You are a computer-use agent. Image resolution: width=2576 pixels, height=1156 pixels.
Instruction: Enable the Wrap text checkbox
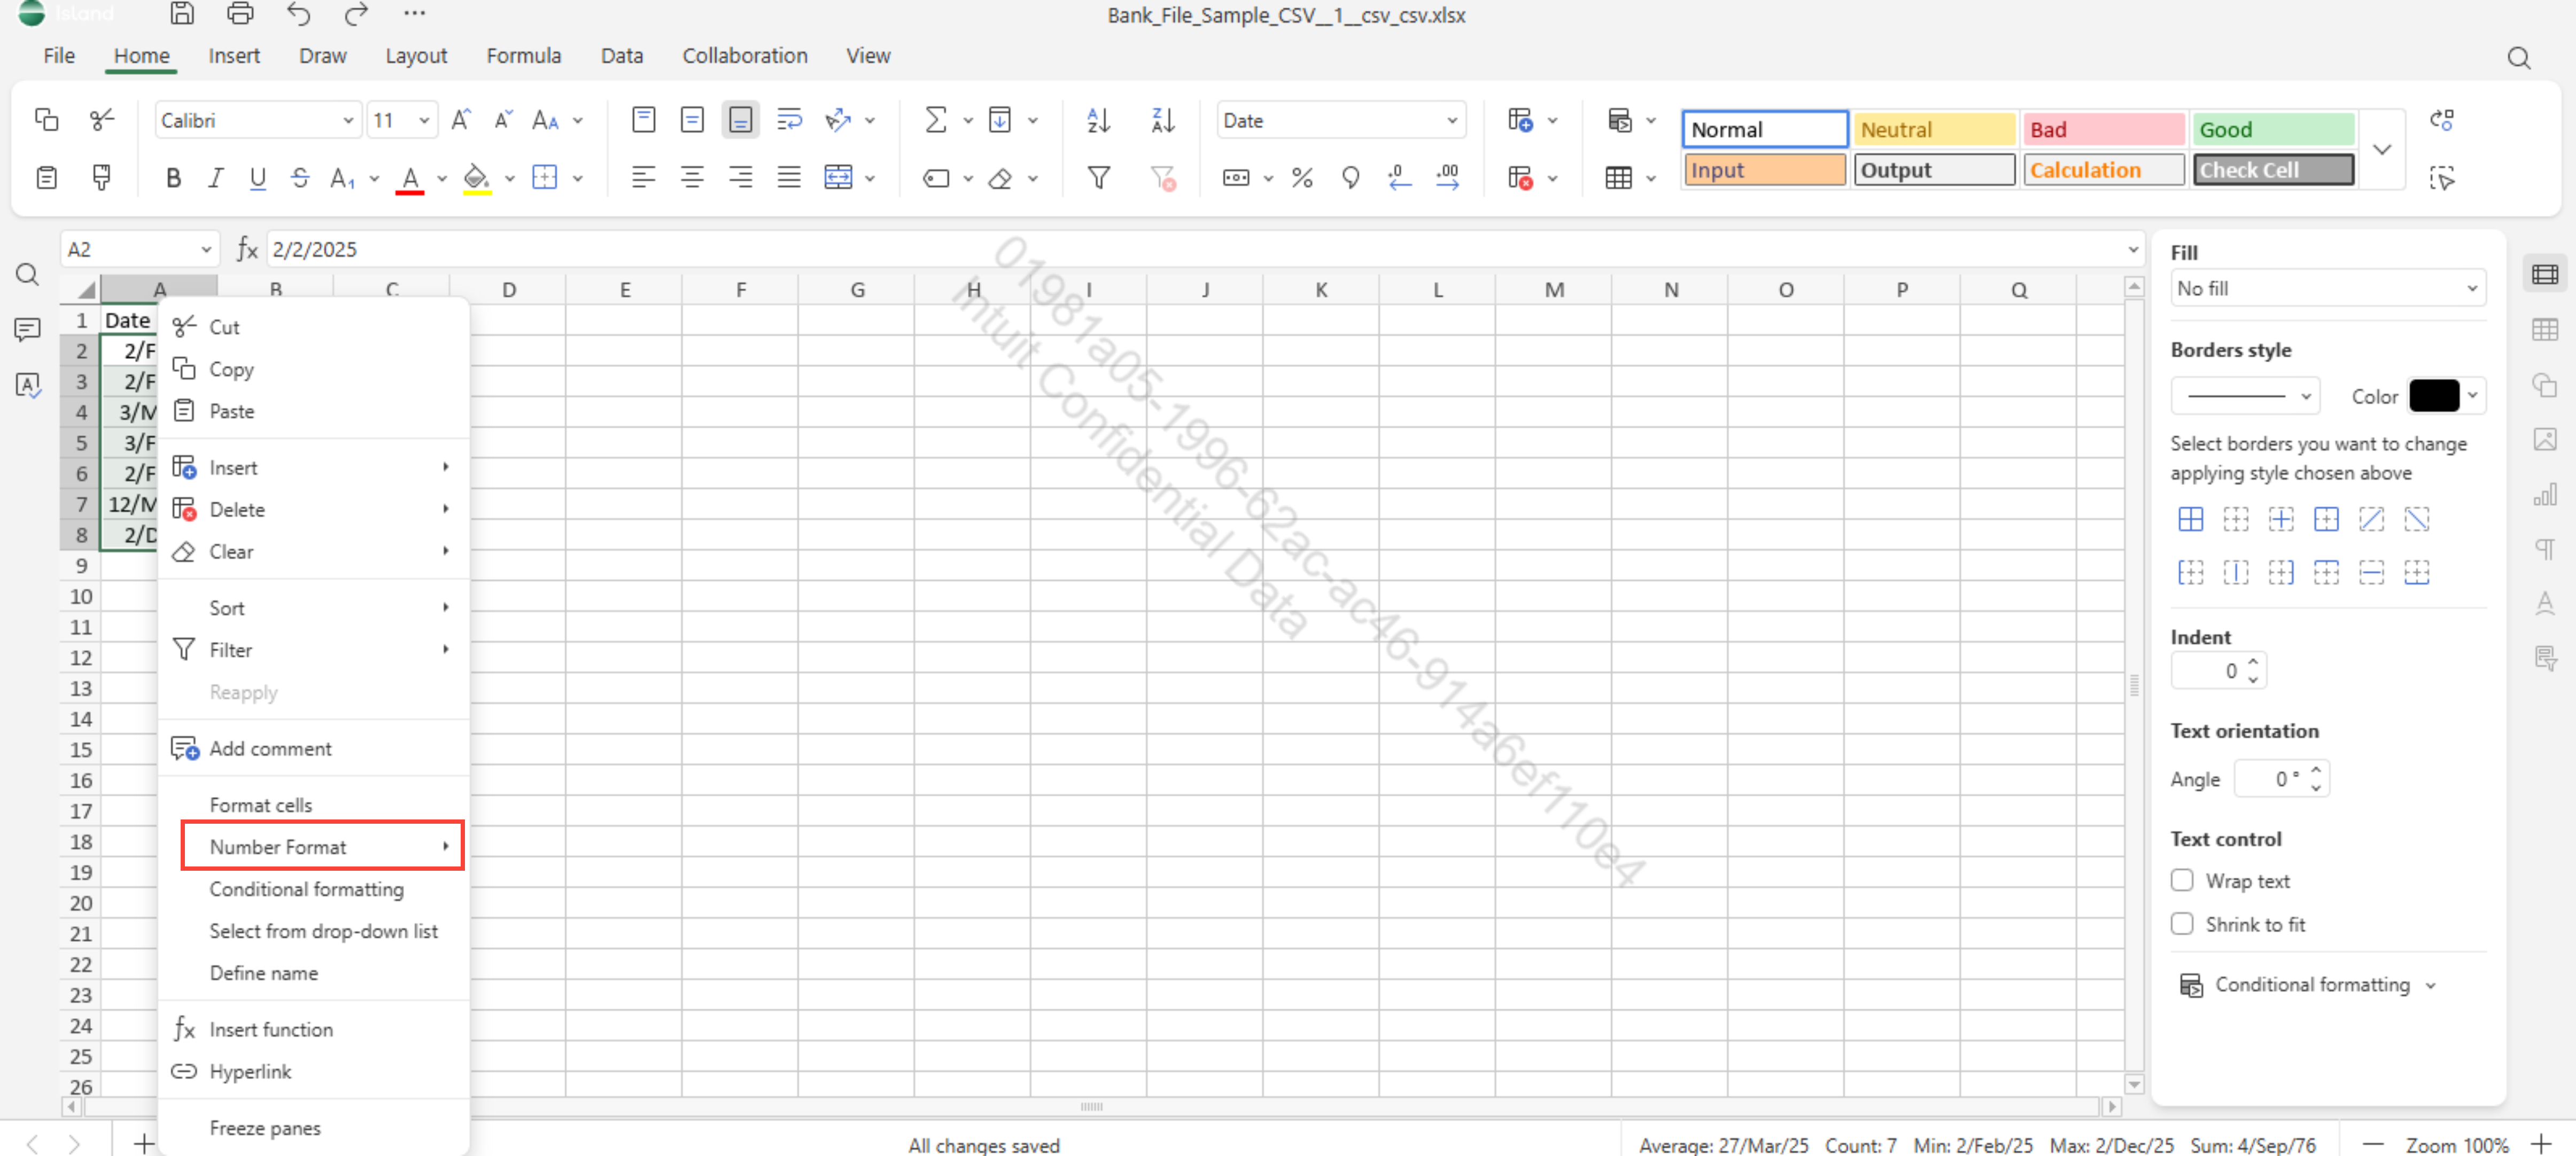[2182, 880]
